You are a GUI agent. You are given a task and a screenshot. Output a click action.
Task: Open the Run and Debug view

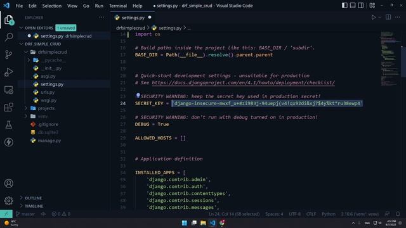pos(8,72)
